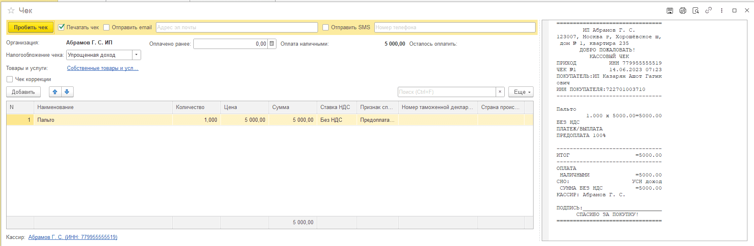
Task: Tick the Чек коррекции checkbox
Action: pos(10,79)
